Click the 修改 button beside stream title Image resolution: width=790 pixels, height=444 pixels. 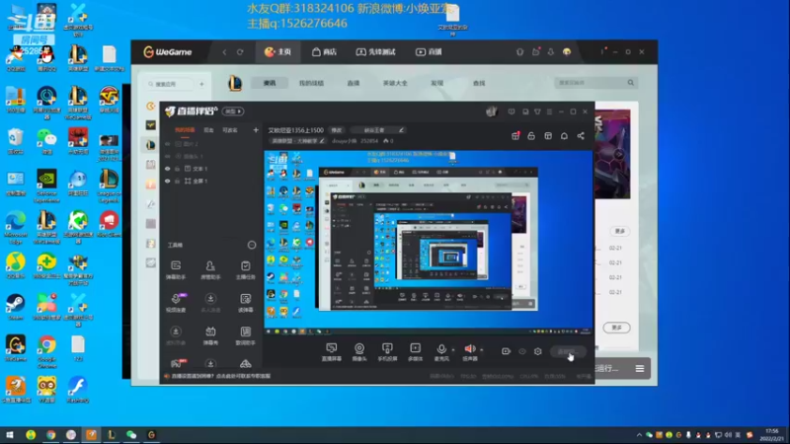(x=337, y=130)
